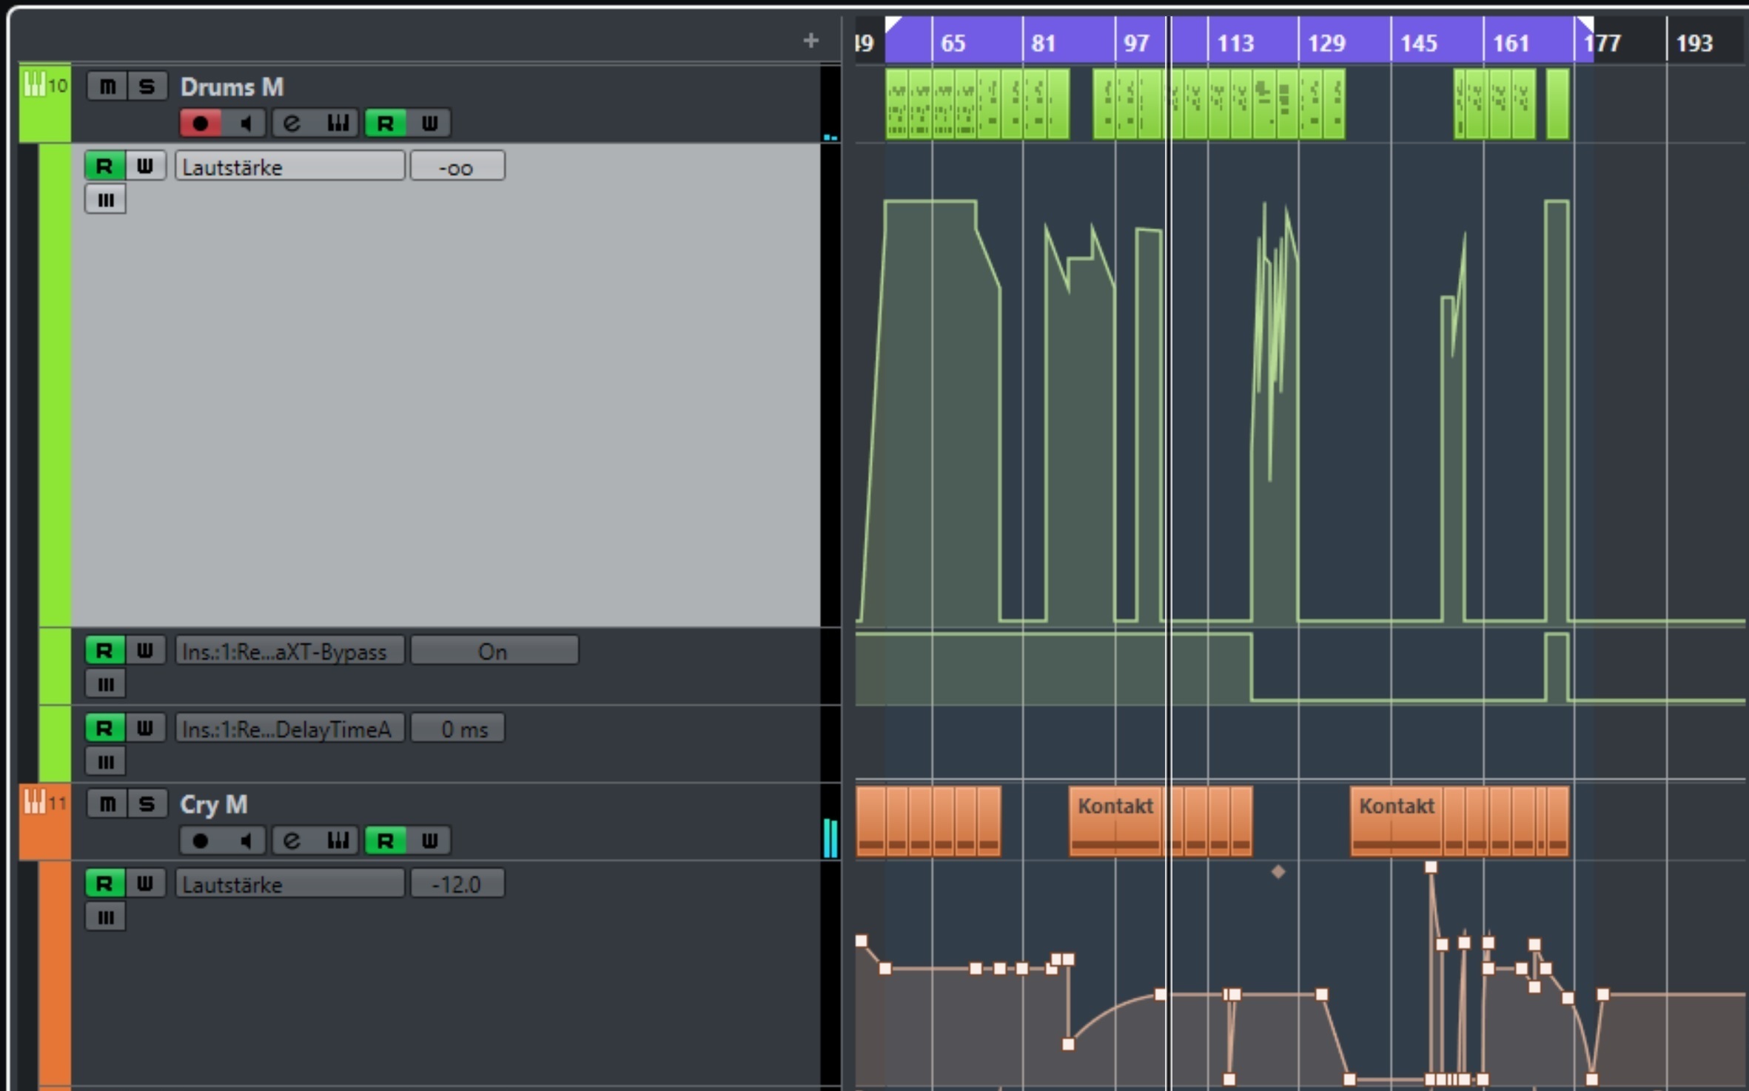Image resolution: width=1749 pixels, height=1091 pixels.
Task: Mute the Drums M track
Action: 107,87
